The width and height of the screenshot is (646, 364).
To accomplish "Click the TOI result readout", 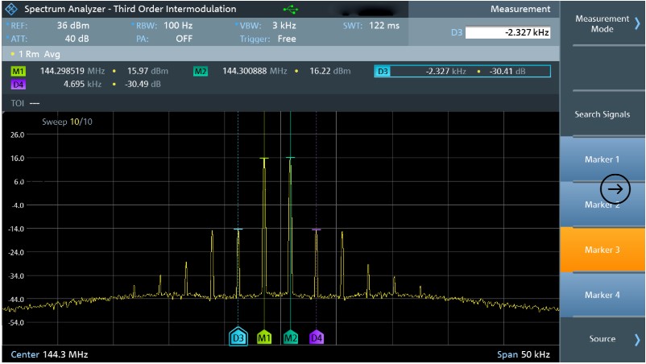I will pos(25,103).
